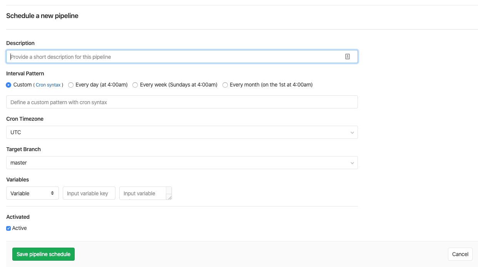Viewport: 478px width, 278px height.
Task: Click the "Input variable key" field
Action: coord(89,193)
